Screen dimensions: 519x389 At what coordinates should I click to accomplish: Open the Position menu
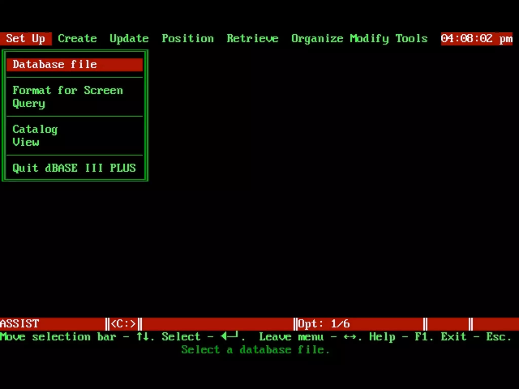click(188, 39)
